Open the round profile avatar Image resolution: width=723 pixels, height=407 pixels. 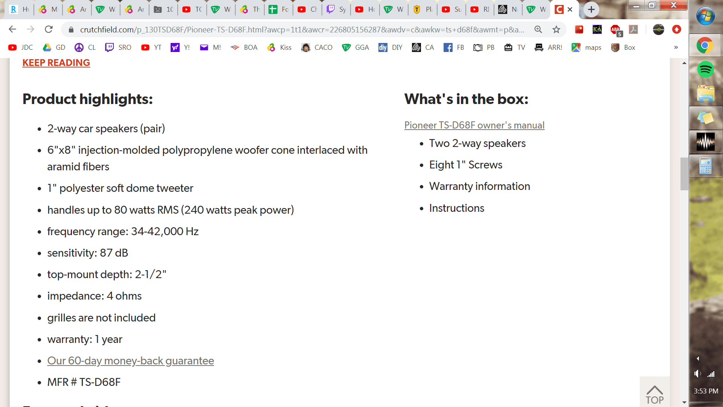click(x=659, y=29)
